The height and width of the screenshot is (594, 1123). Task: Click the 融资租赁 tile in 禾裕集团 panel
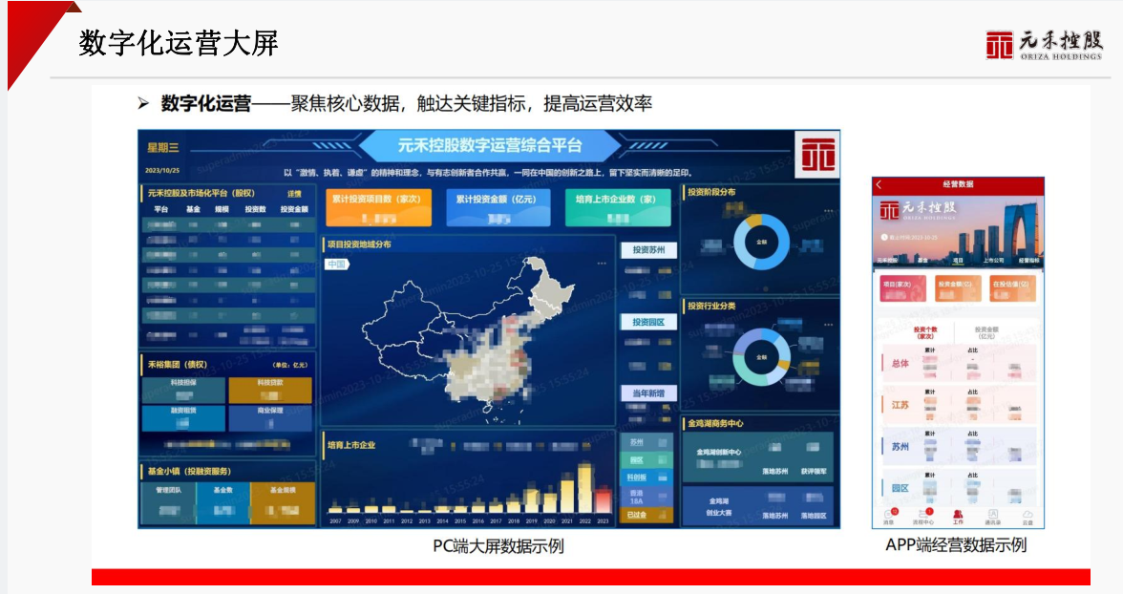(x=184, y=418)
